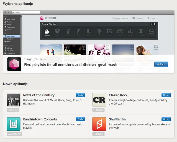The height and width of the screenshot is (142, 177).
Task: Add Metal of the Century with Dodaj
Action: pyautogui.click(x=80, y=95)
